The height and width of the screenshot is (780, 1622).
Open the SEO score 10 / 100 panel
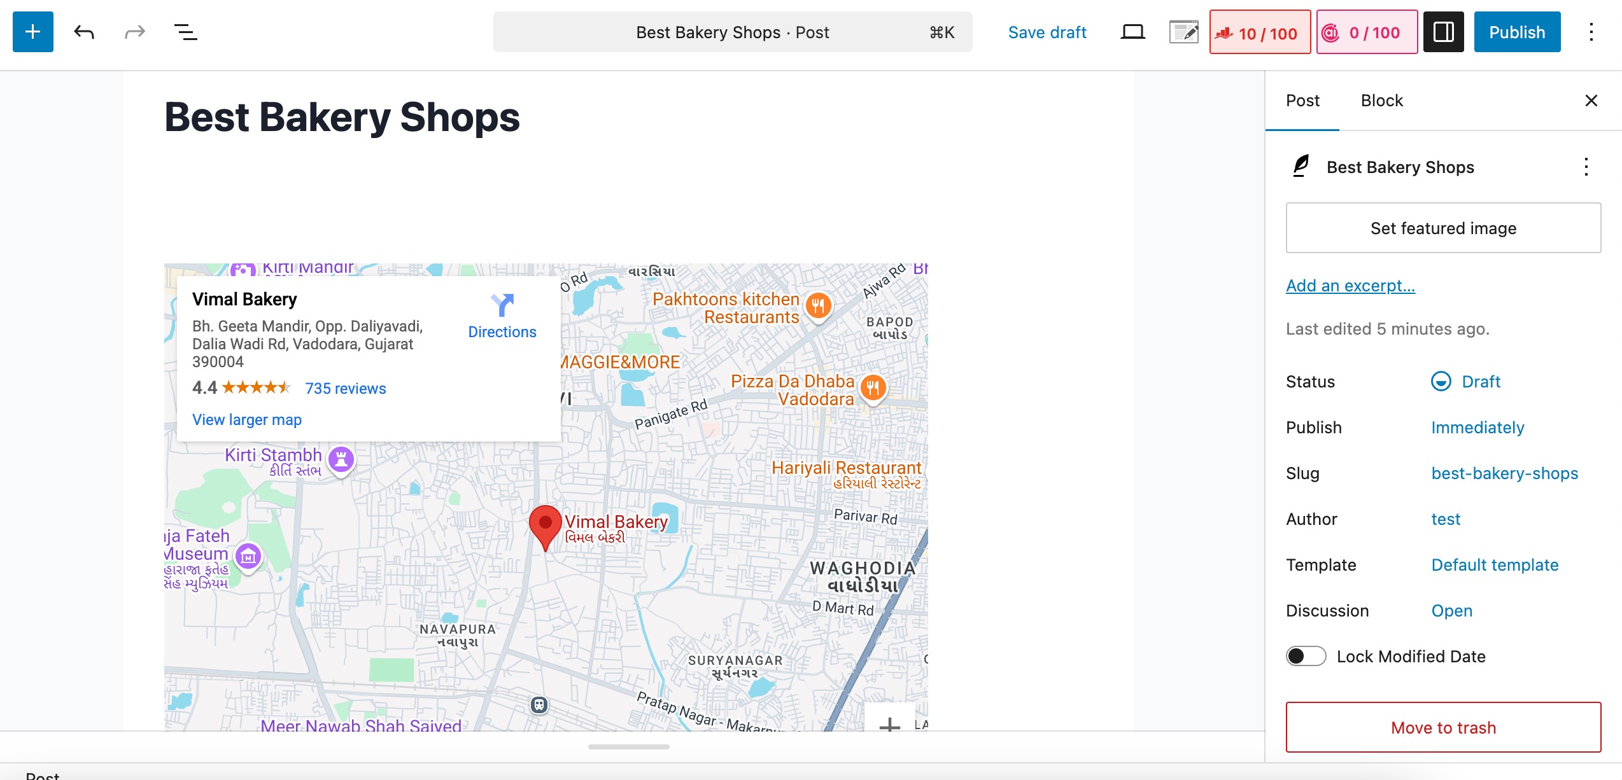1260,32
